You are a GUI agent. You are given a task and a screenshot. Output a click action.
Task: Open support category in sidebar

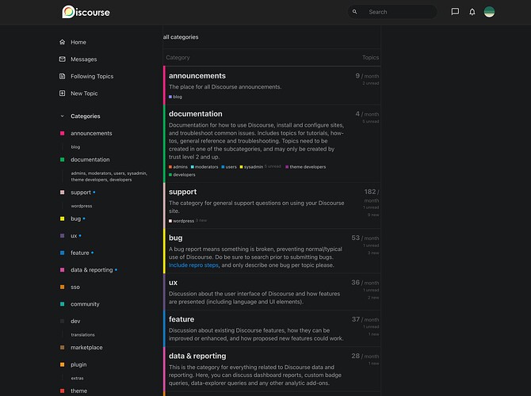click(81, 192)
